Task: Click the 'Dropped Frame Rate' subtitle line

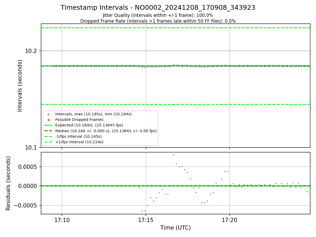Action: (x=158, y=21)
